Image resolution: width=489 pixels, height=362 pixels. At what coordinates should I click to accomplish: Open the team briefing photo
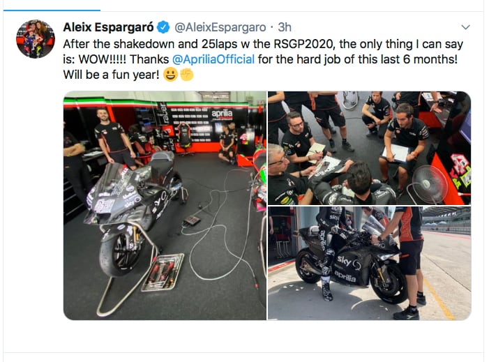pos(369,148)
